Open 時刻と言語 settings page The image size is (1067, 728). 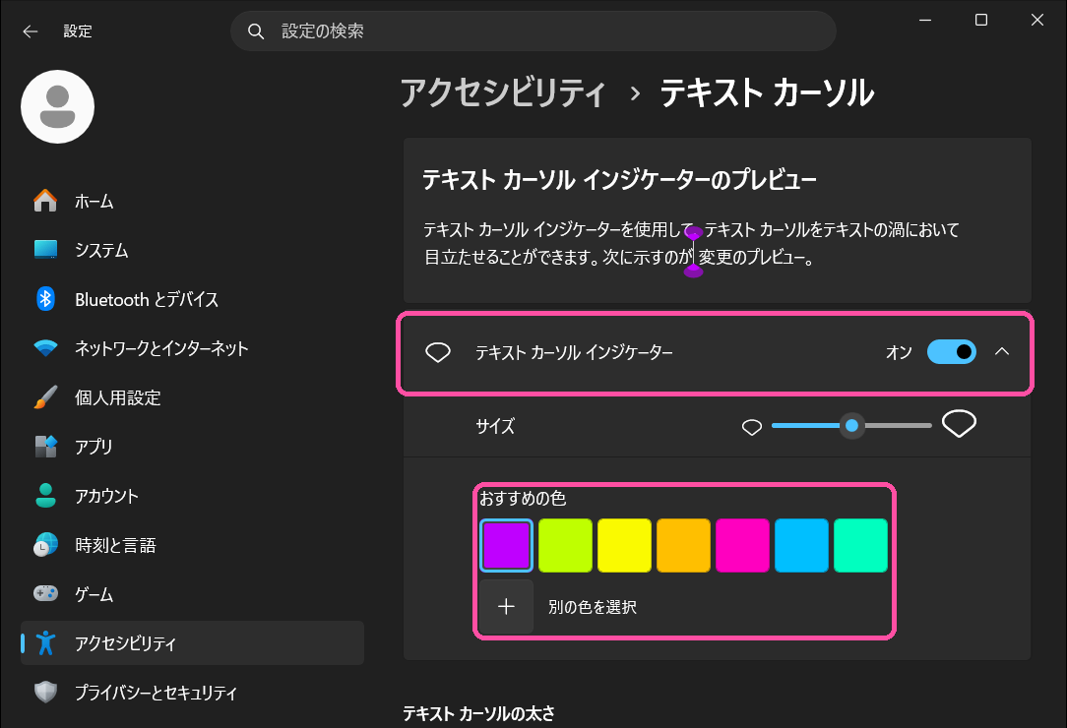point(192,545)
